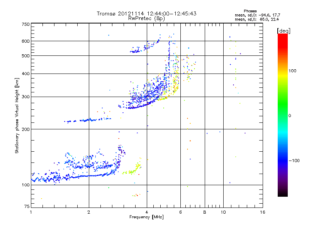The image size is (309, 231).
Task: Click the colorbar '-100' tick label
Action: 294,161
